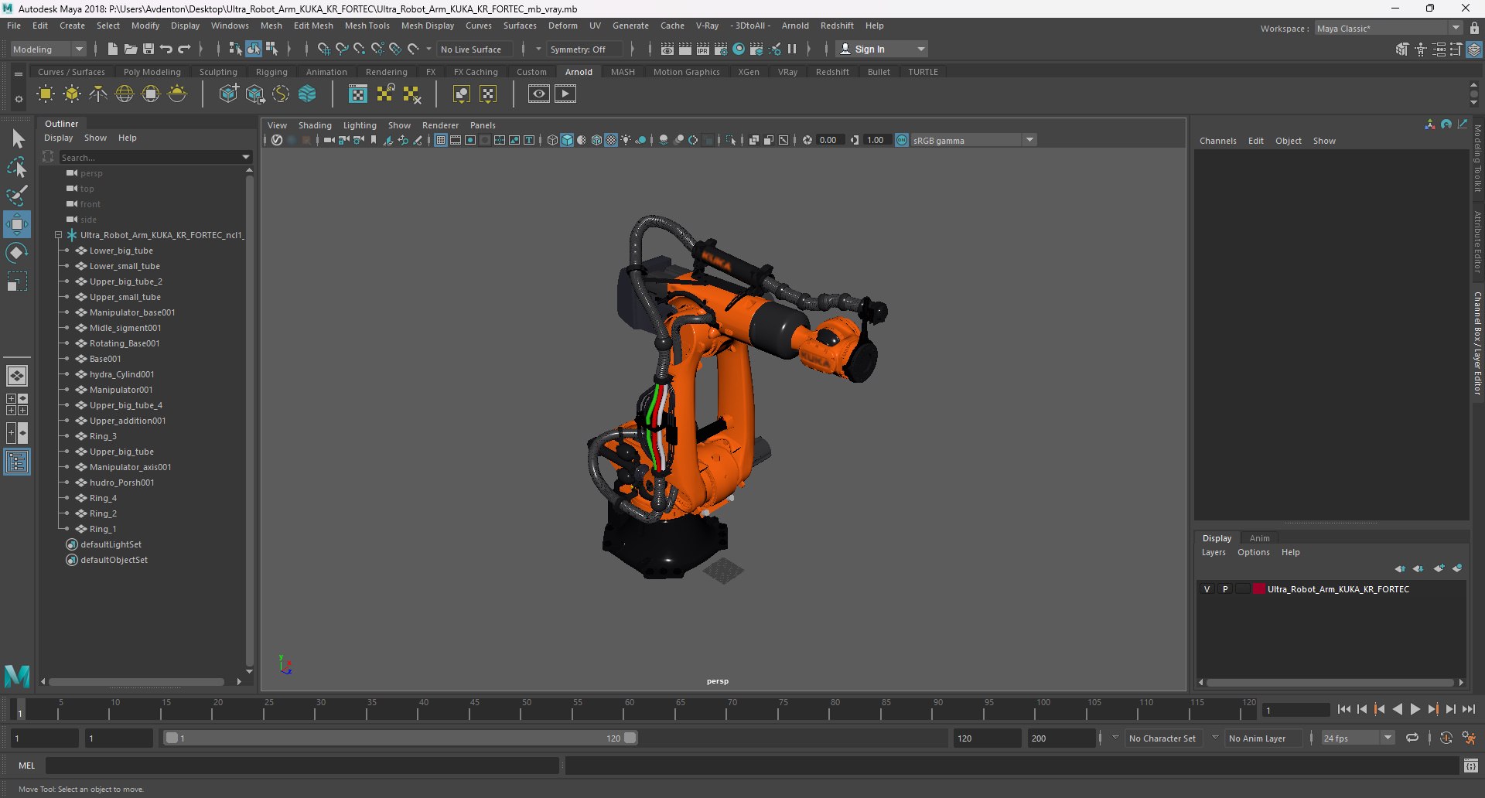Toggle layer playback P box

coord(1225,589)
